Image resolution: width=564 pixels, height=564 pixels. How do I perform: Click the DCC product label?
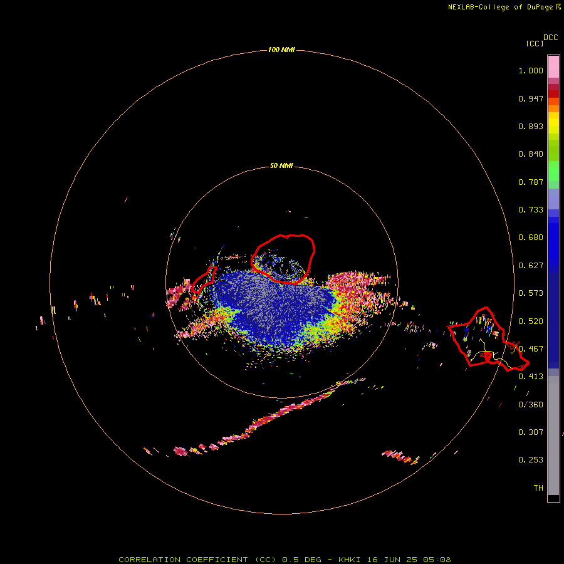(551, 38)
